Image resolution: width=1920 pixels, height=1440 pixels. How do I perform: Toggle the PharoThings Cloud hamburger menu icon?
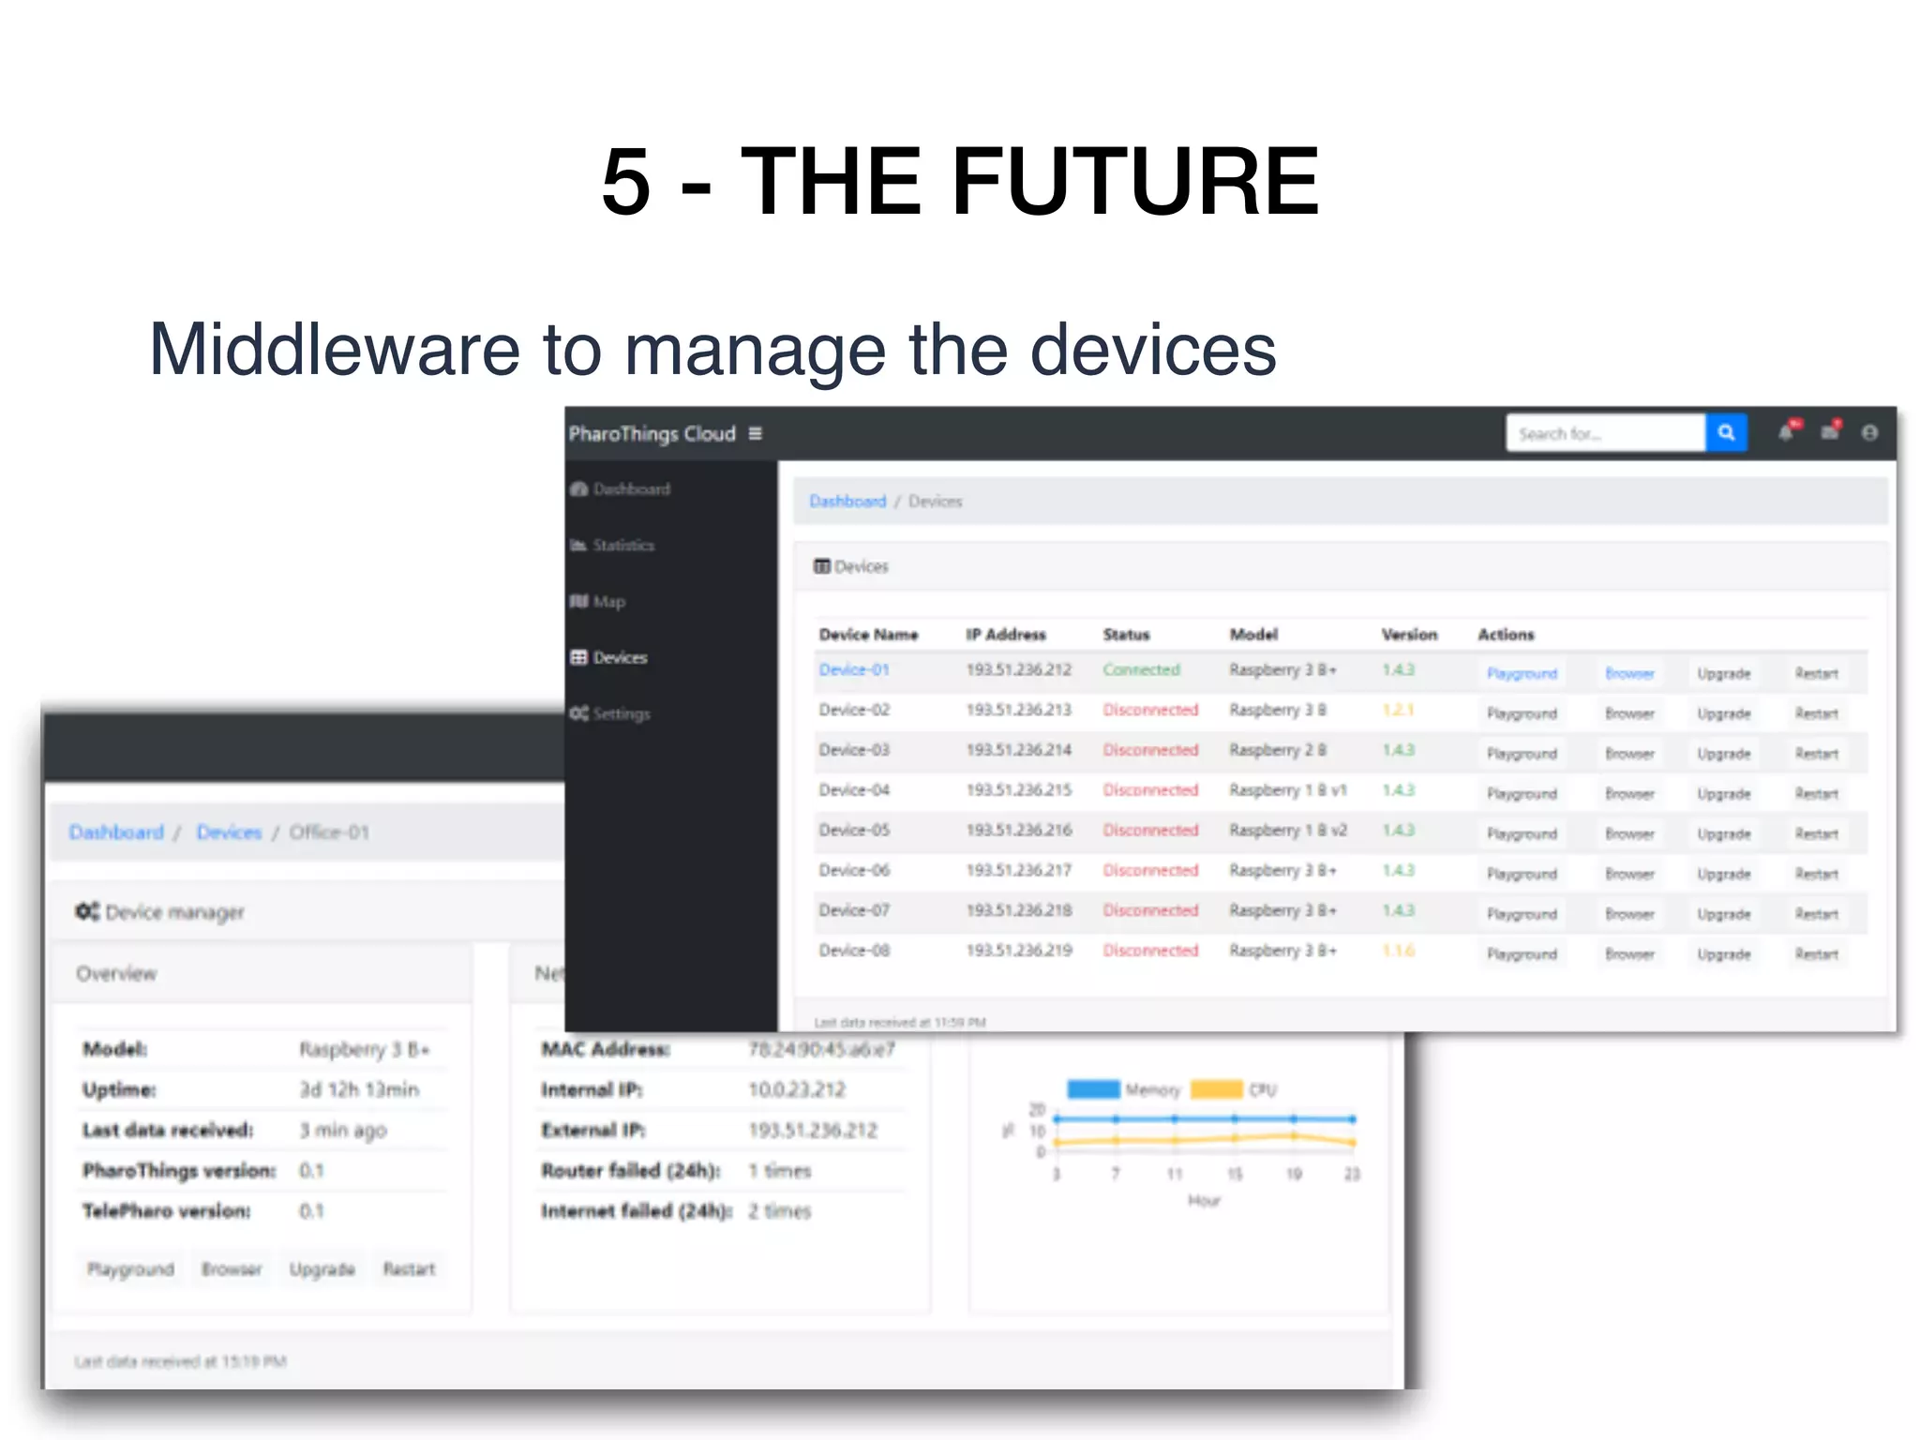(x=755, y=433)
